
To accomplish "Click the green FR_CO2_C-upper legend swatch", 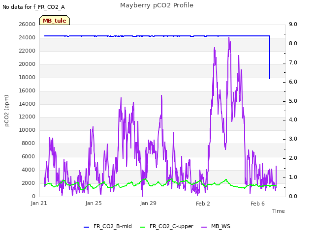I will click(x=142, y=227).
